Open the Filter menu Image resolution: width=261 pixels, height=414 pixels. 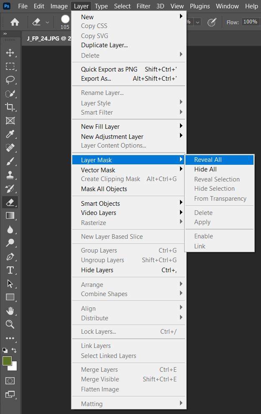tap(143, 6)
